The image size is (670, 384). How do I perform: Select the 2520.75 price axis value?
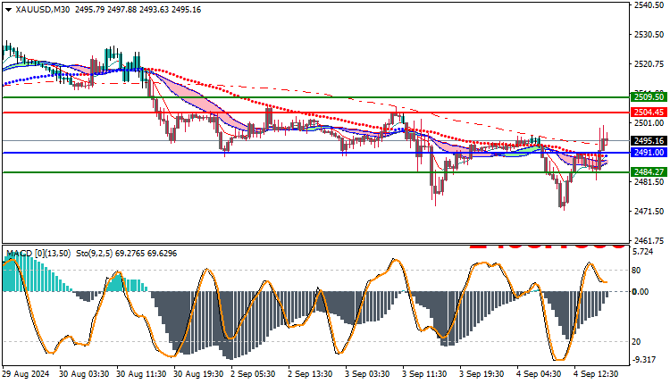[649, 64]
